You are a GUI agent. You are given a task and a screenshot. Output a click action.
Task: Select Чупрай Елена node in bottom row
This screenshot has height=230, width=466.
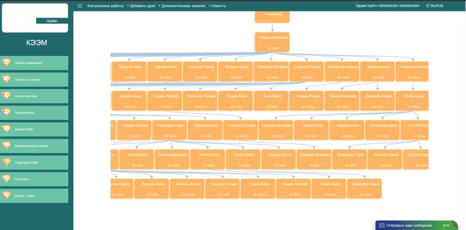pyautogui.click(x=258, y=189)
